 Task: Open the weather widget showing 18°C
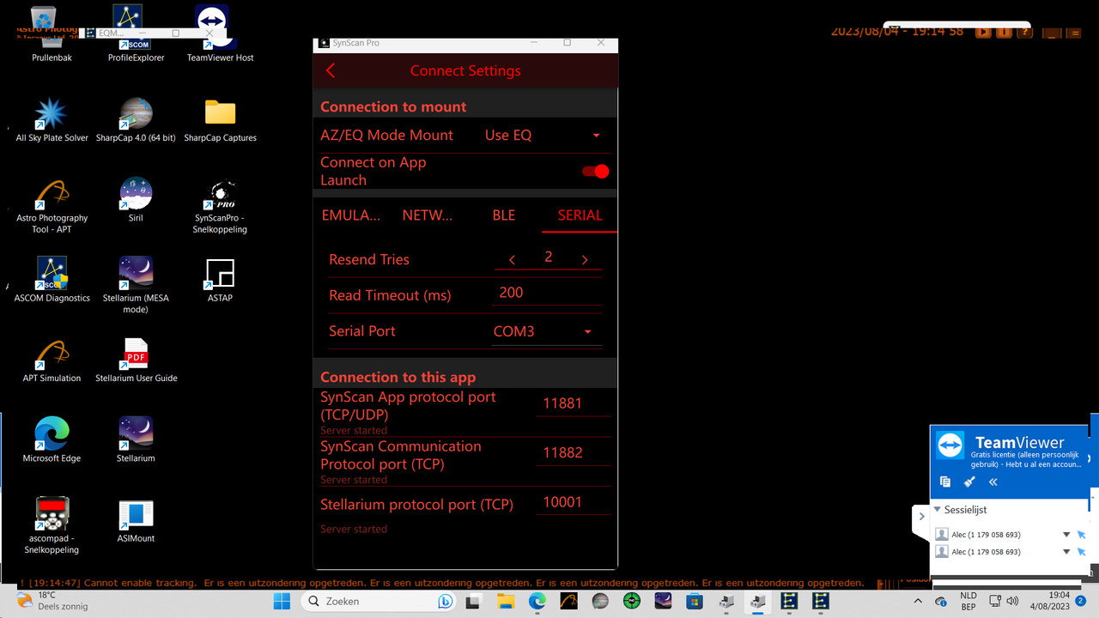pos(52,601)
